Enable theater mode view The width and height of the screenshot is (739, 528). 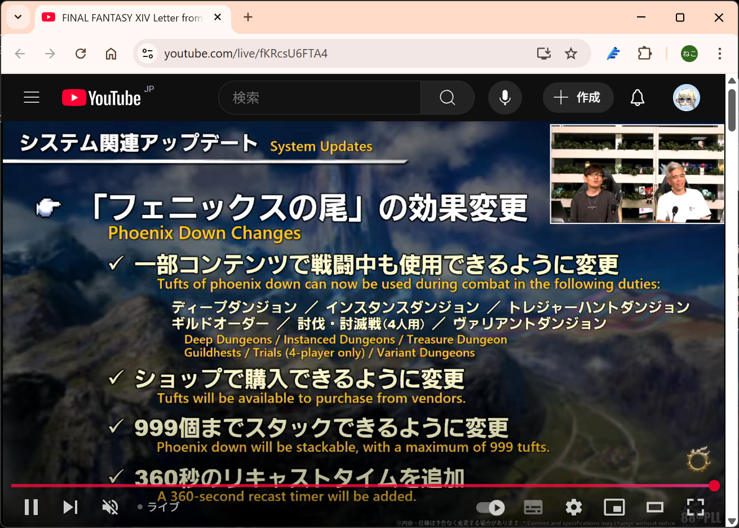click(x=655, y=507)
